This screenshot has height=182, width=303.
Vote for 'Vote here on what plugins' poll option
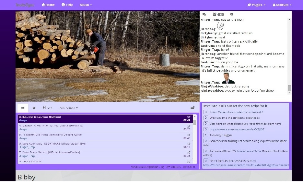[x=205, y=124]
